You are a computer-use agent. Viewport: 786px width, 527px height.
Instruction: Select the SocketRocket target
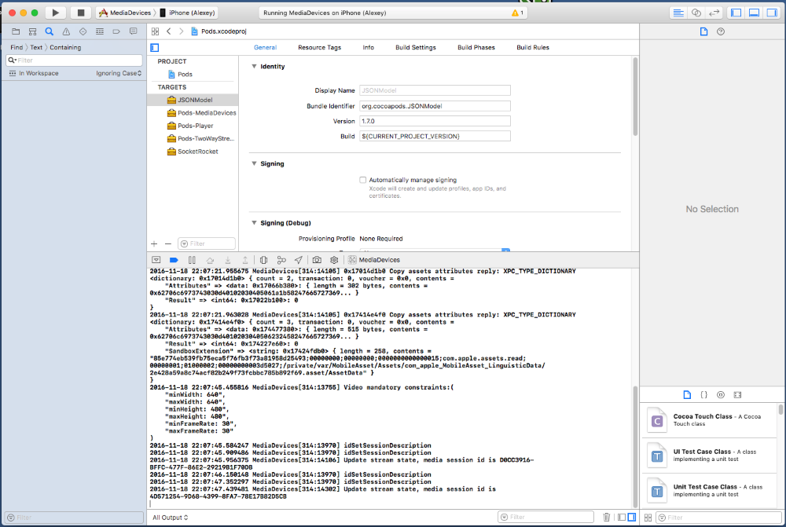pyautogui.click(x=197, y=152)
